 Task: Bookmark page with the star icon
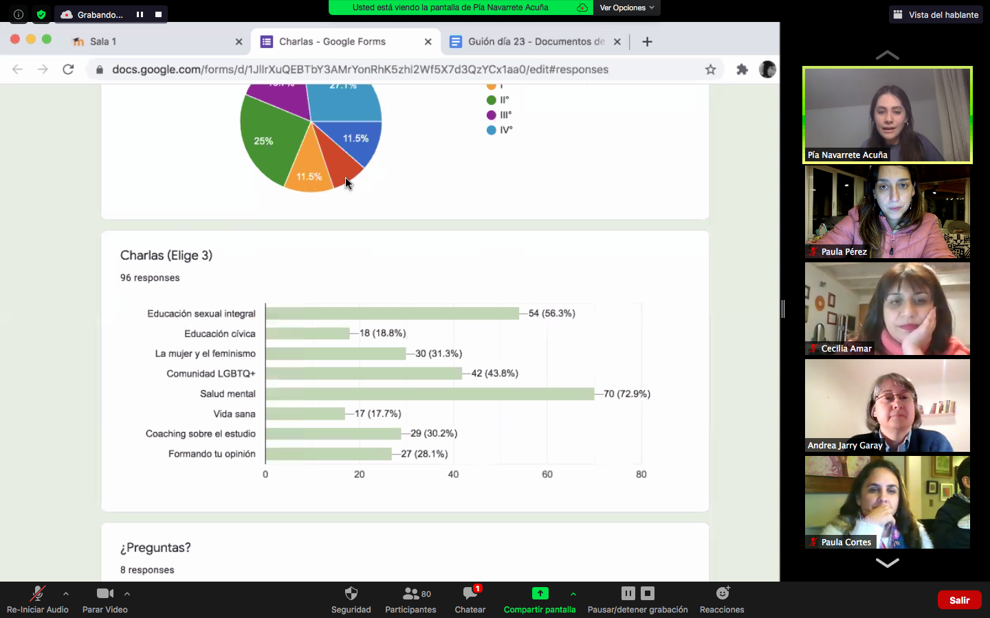710,69
